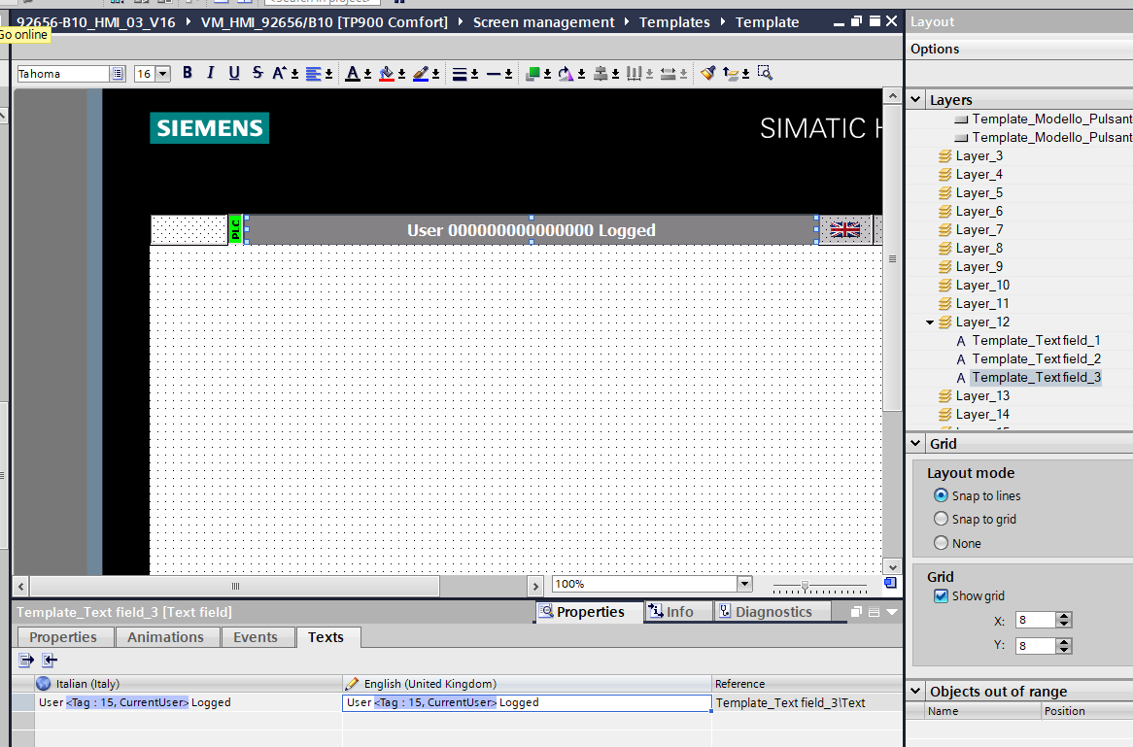Viewport: 1133px width, 747px height.
Task: Click the bring to front order icon
Action: [532, 73]
